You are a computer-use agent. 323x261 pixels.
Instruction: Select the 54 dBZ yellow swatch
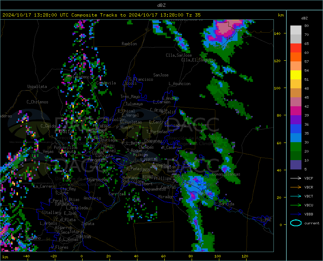point(296,75)
